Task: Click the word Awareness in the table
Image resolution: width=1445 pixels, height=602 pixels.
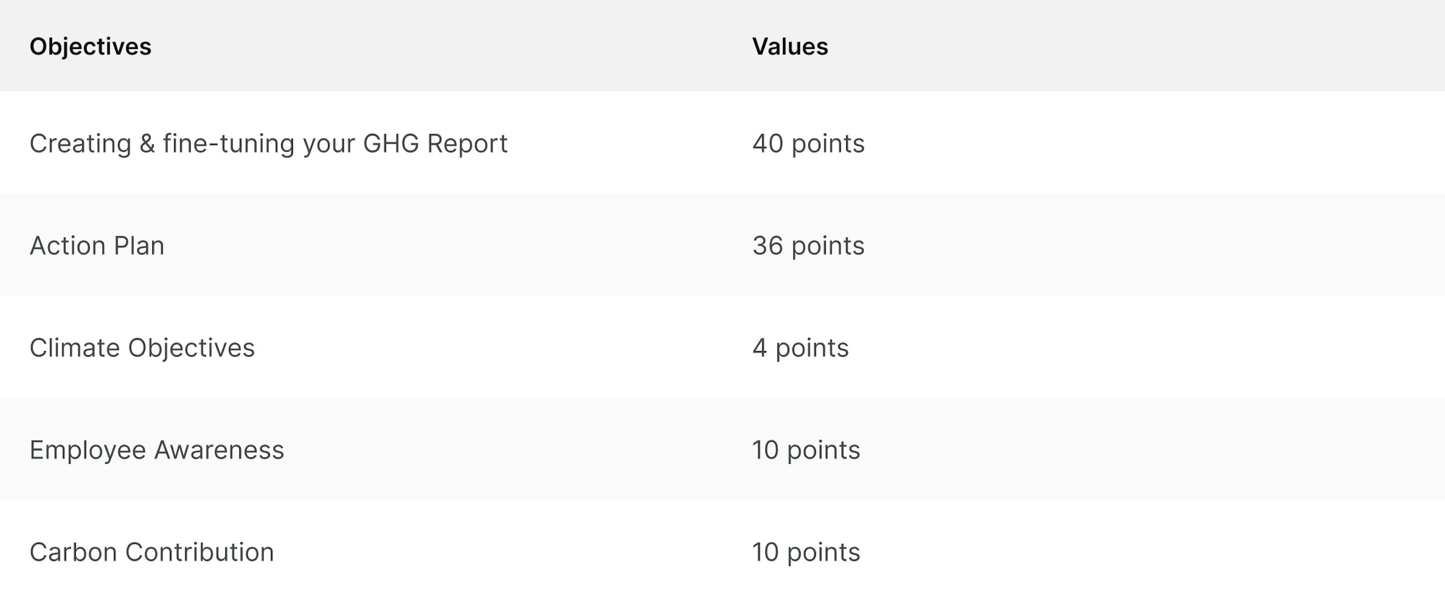Action: click(219, 450)
